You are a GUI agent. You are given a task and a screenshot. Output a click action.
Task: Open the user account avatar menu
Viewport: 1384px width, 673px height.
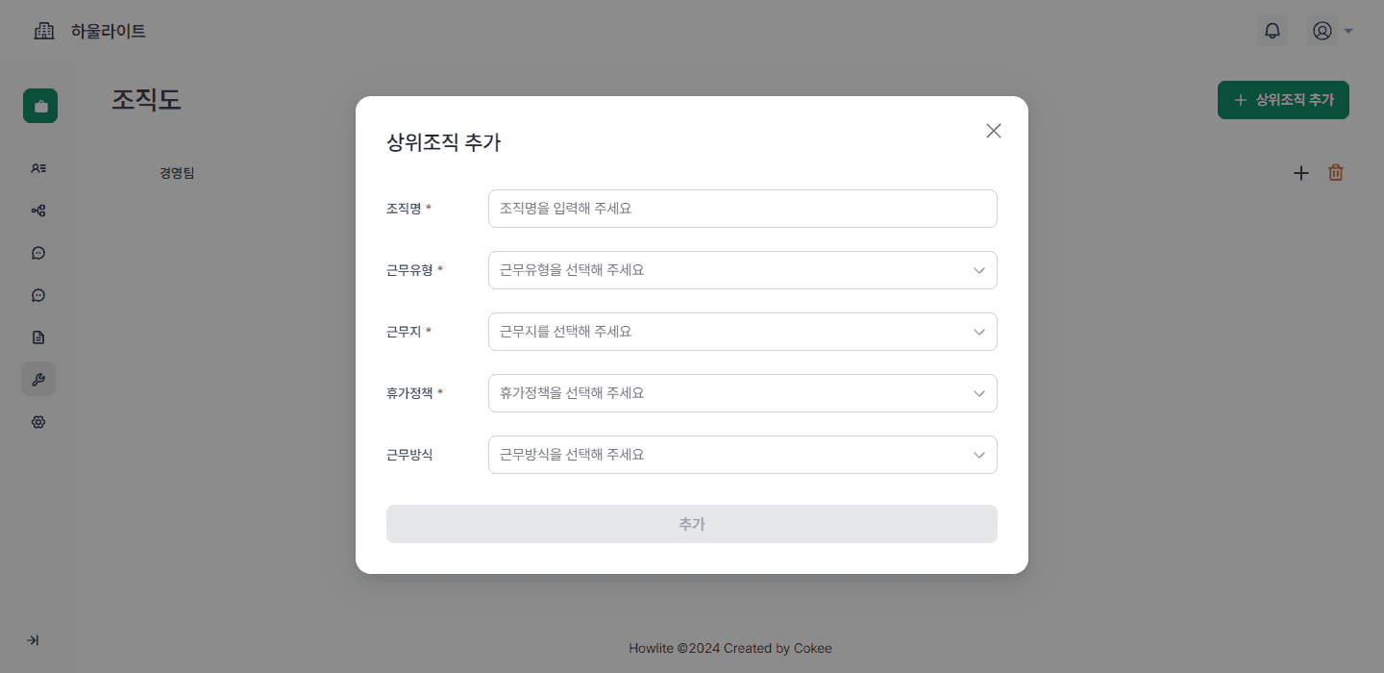click(x=1330, y=31)
